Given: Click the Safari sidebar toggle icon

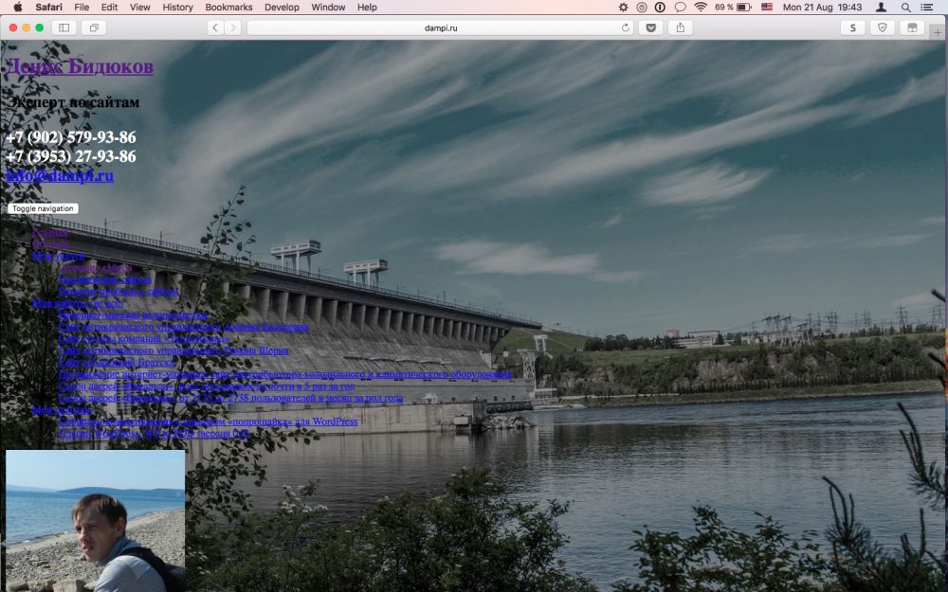Looking at the screenshot, I should [x=64, y=27].
